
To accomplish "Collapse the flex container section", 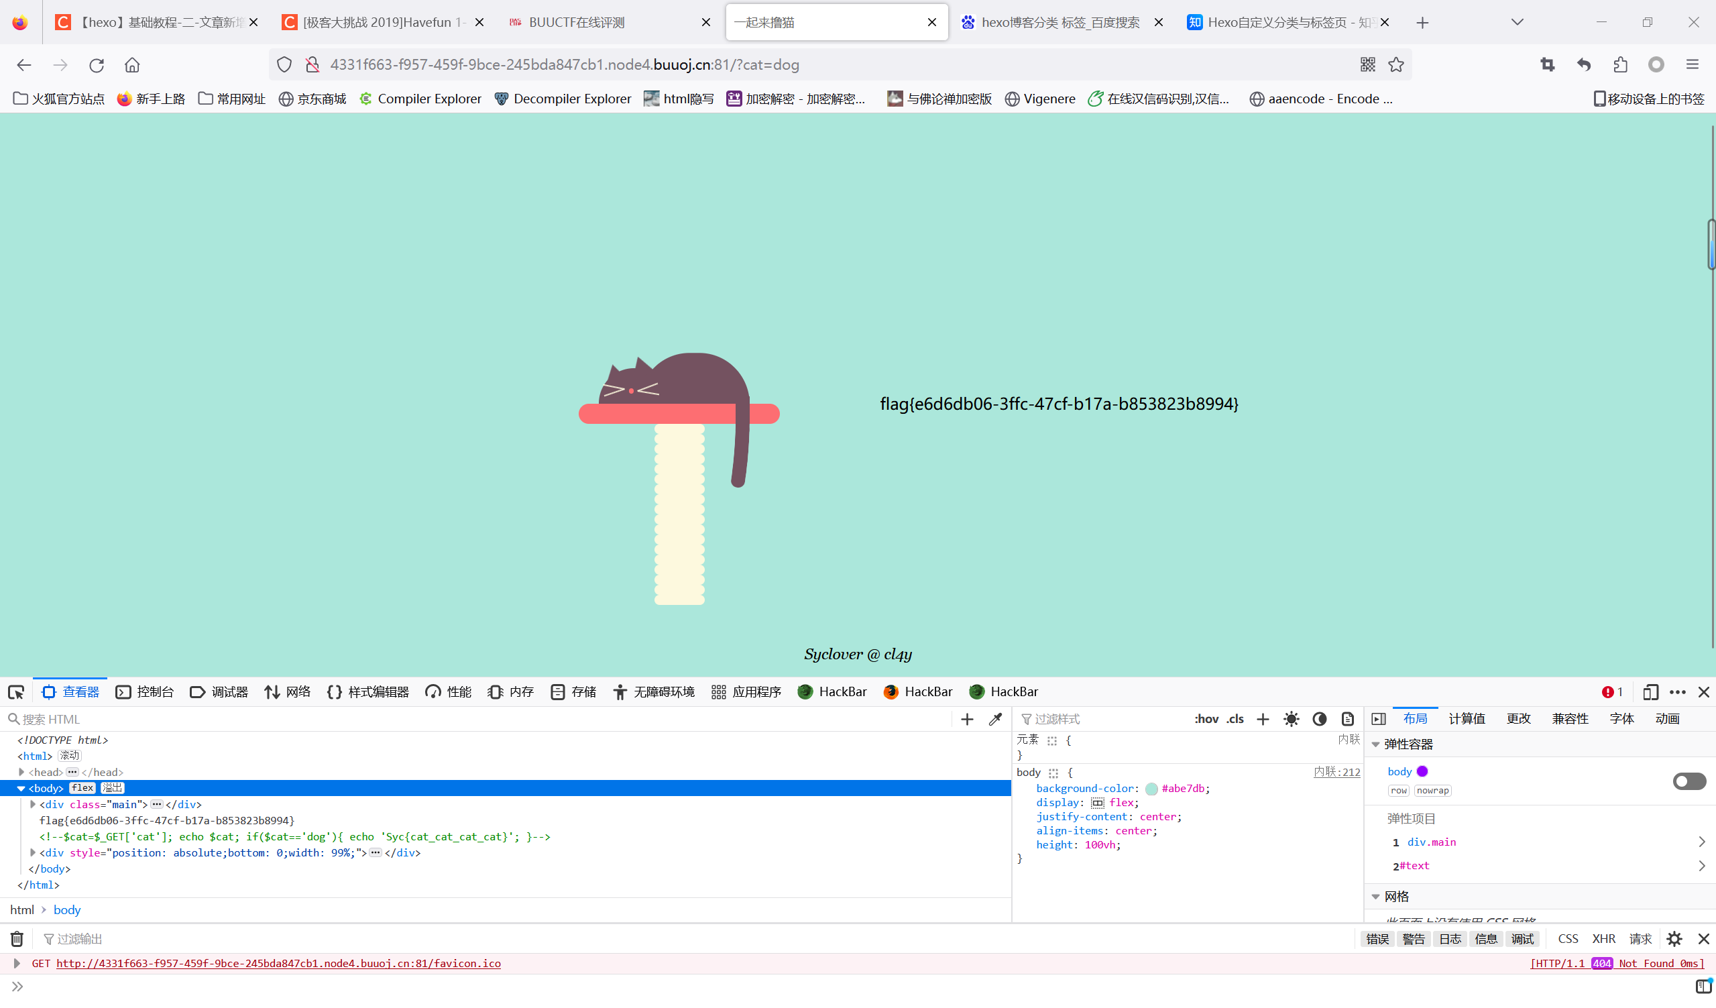I will [1376, 744].
